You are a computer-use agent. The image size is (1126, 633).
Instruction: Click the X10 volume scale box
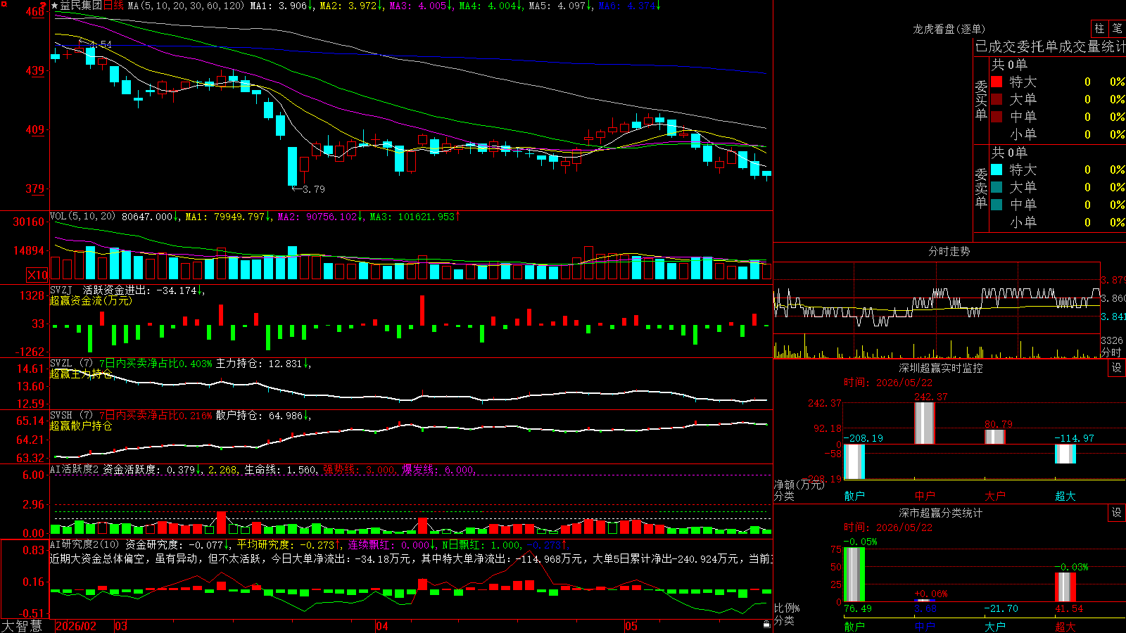(37, 275)
